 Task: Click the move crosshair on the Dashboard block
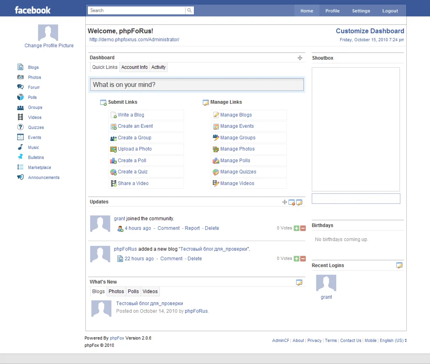coord(300,58)
